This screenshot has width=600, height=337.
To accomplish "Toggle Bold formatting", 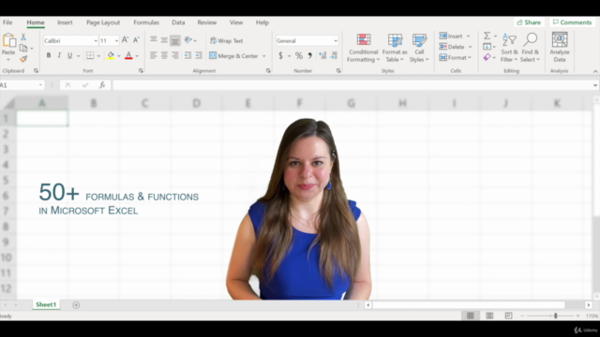I will 49,56.
